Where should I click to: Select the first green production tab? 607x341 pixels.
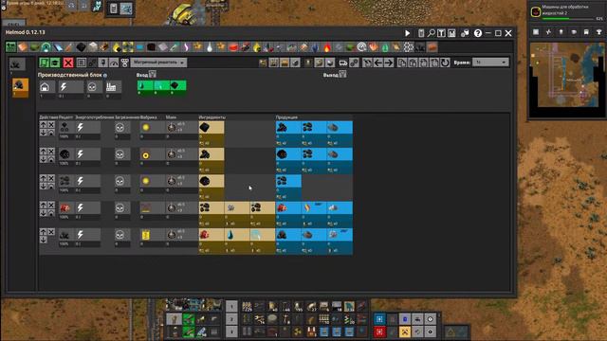point(10,47)
